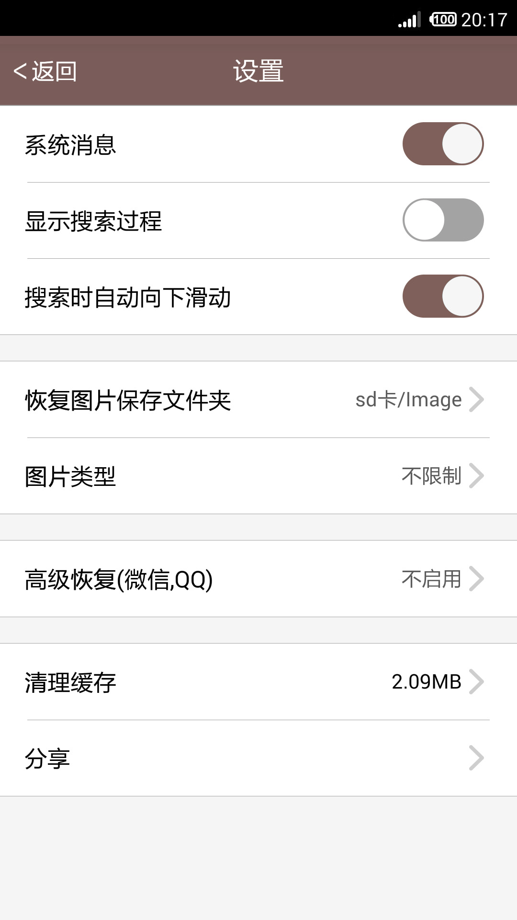Screen dimensions: 517x920
Task: Tap 清理缓存 to clear cache
Action: click(70, 682)
